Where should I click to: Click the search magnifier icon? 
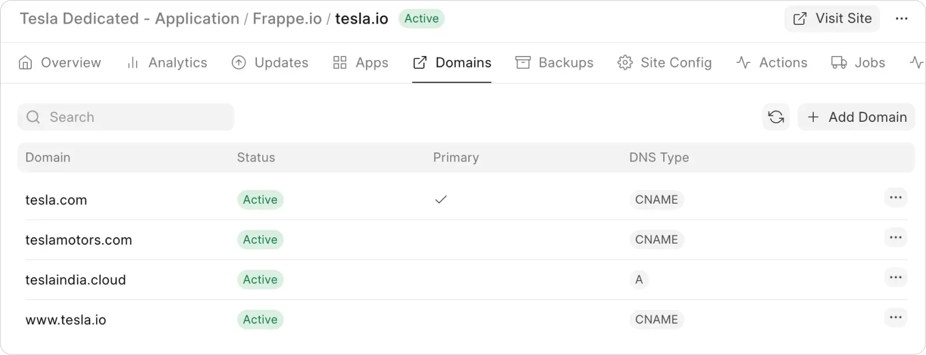(34, 117)
